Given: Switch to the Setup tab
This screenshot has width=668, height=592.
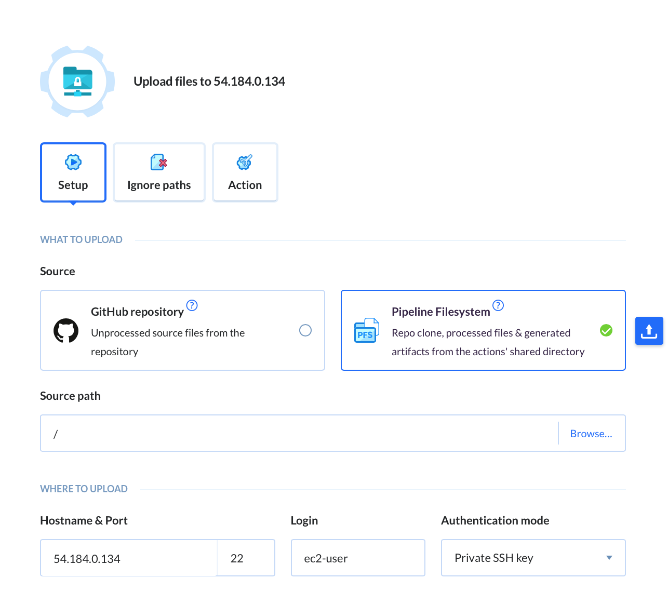Looking at the screenshot, I should click(73, 172).
